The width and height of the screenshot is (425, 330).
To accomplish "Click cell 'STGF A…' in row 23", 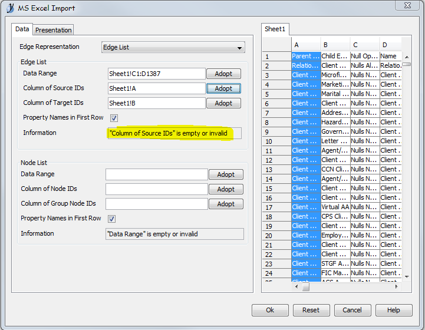I will tap(335, 263).
